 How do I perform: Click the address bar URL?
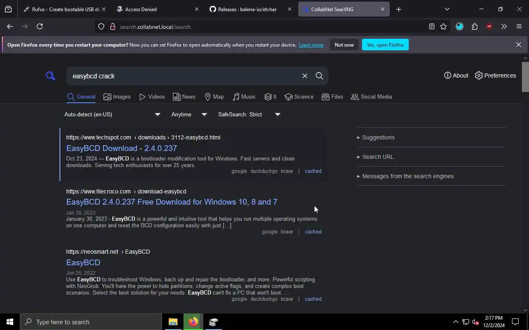pyautogui.click(x=155, y=27)
